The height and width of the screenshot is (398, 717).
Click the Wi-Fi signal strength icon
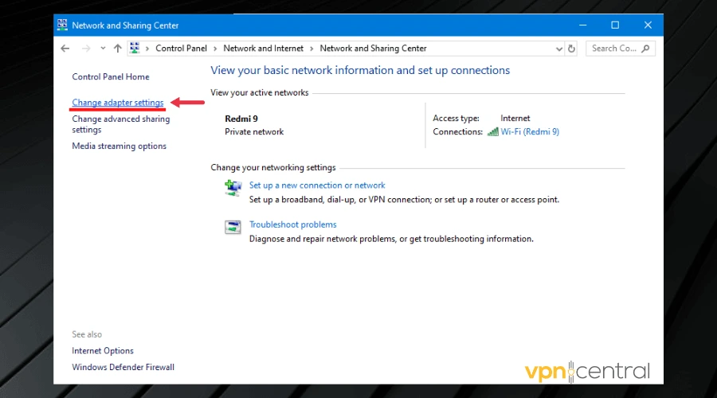[493, 132]
